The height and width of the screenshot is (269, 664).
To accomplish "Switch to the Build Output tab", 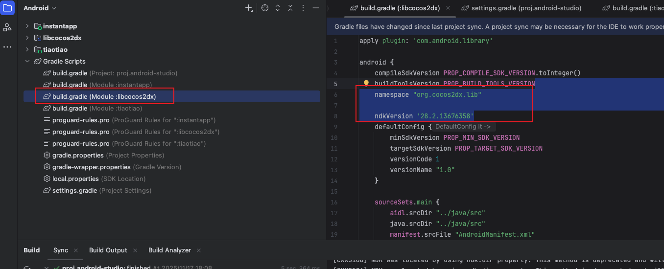I will click(108, 250).
